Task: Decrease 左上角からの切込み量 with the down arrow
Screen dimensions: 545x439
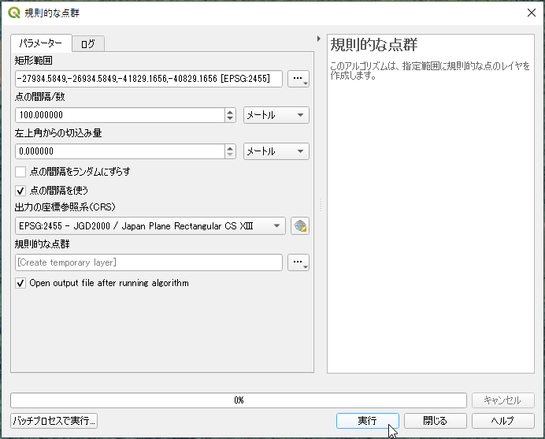Action: (x=230, y=155)
